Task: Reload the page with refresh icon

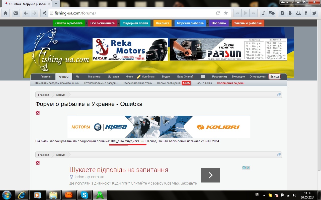Action: [218, 13]
